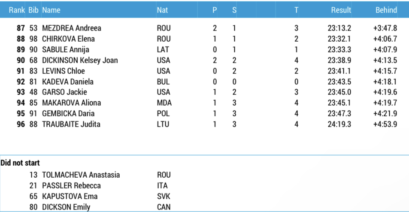This screenshot has width=409, height=212.
Task: Select athlete MEZDREA Andreea
Action: [72, 28]
